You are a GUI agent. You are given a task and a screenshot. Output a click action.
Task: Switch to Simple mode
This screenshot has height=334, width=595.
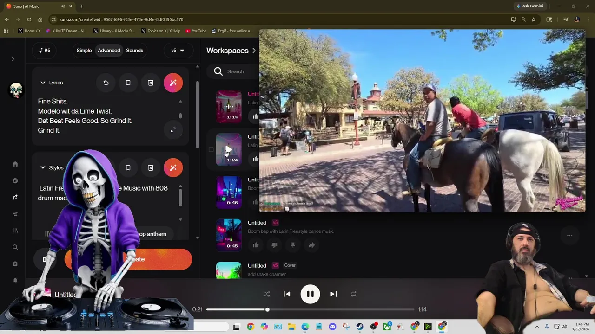[84, 51]
